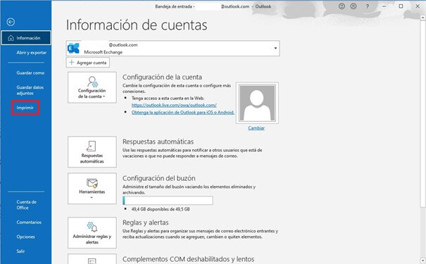Click the profile picture placeholder
The width and height of the screenshot is (426, 264).
(x=257, y=103)
